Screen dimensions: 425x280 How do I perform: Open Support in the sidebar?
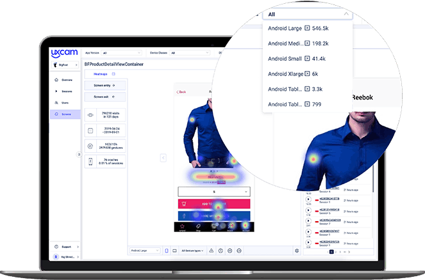pyautogui.click(x=65, y=245)
